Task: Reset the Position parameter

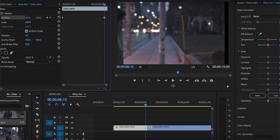Action: (59, 17)
